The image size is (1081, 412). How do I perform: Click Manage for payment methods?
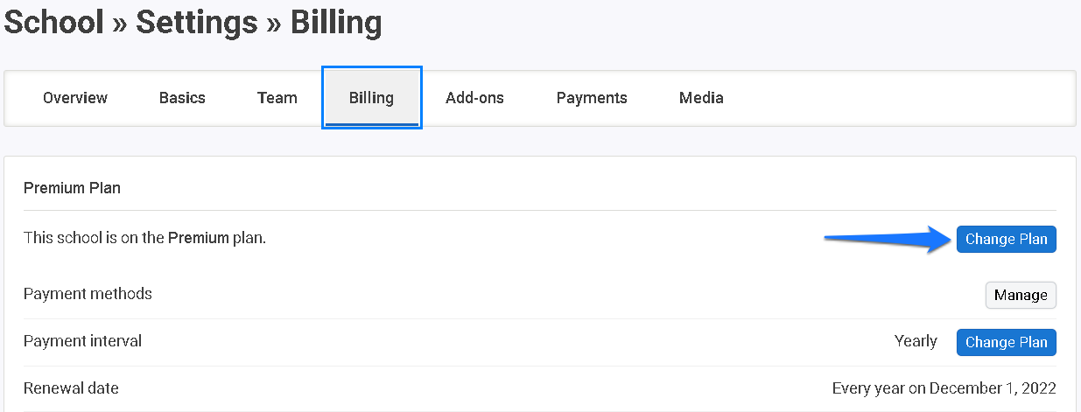1021,295
